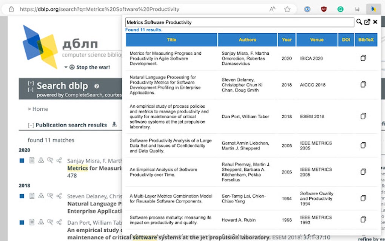Image resolution: width=385 pixels, height=241 pixels.
Task: Copy BibTeX for Howard A. Rubin's 1993 paper
Action: (x=363, y=219)
